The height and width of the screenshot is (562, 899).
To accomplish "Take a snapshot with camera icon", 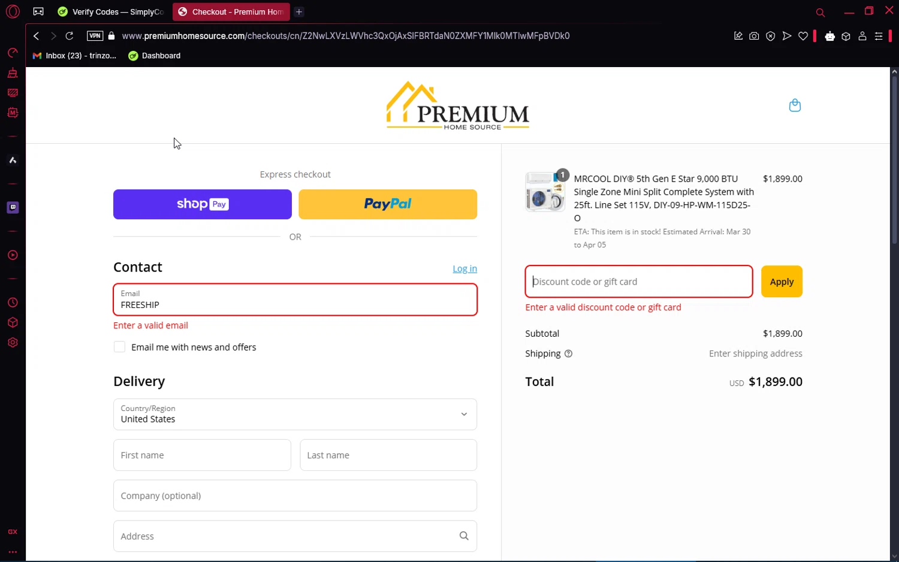I will [754, 36].
